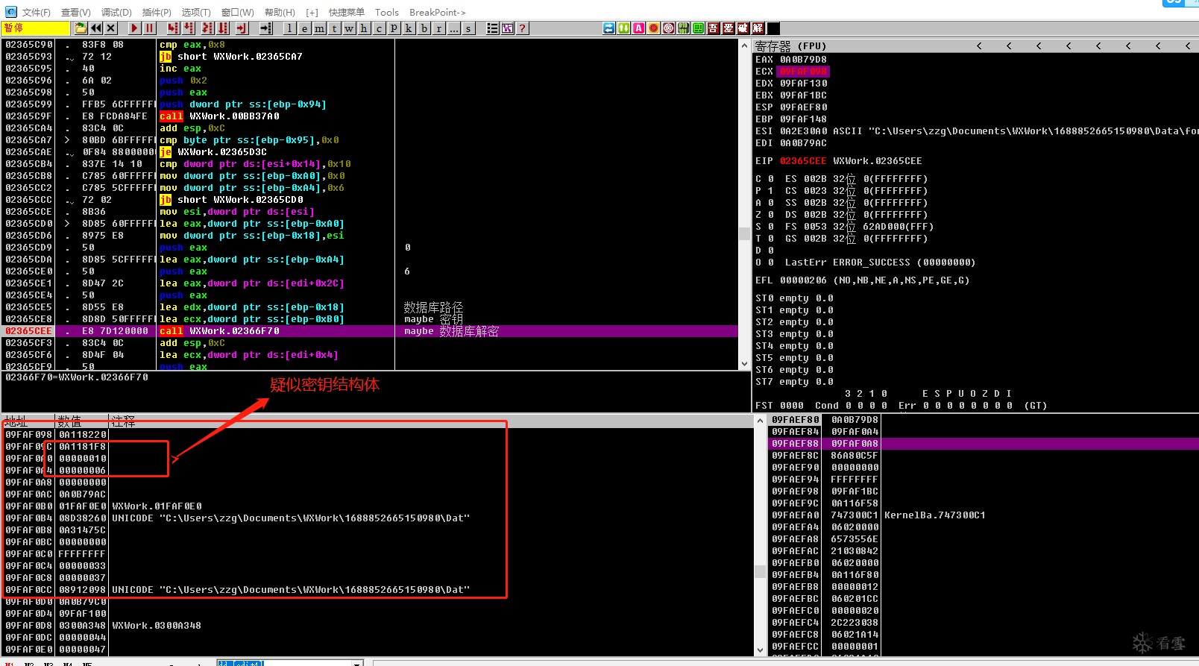This screenshot has height=666, width=1199.
Task: Open Run trace with '...' button
Action: click(x=454, y=28)
